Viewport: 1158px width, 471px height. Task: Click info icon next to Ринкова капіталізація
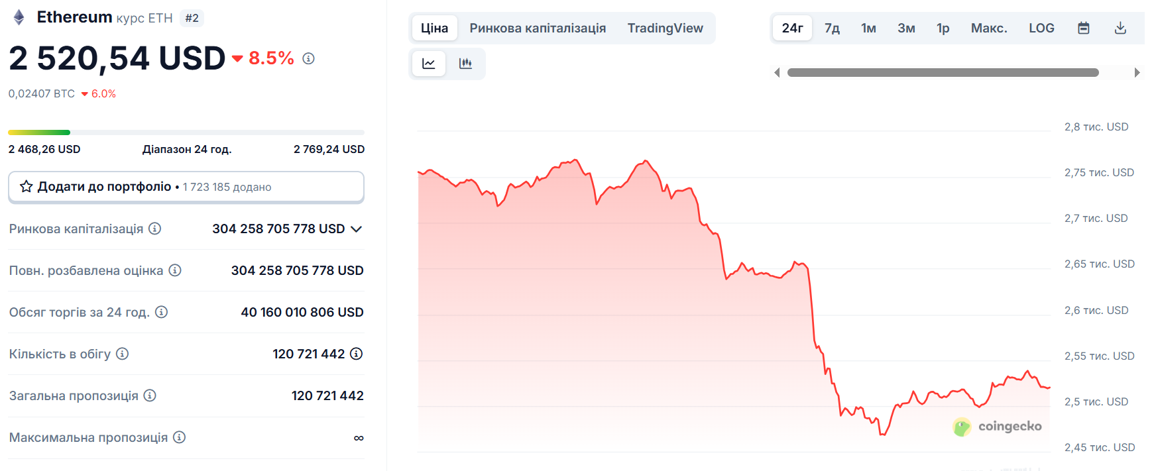(155, 229)
